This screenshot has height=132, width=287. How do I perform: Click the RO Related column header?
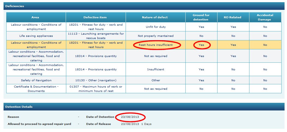point(233,17)
